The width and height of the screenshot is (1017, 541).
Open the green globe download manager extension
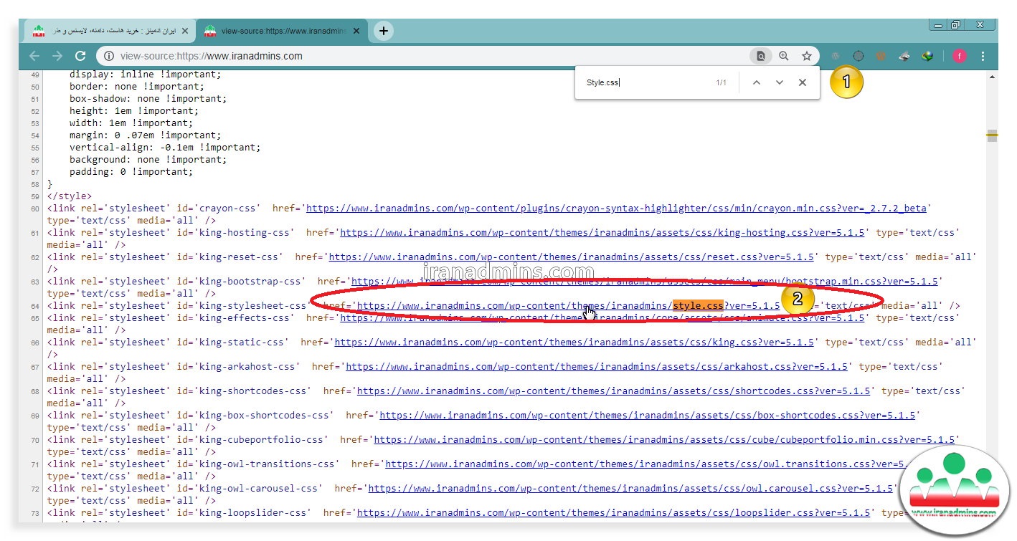[x=927, y=56]
